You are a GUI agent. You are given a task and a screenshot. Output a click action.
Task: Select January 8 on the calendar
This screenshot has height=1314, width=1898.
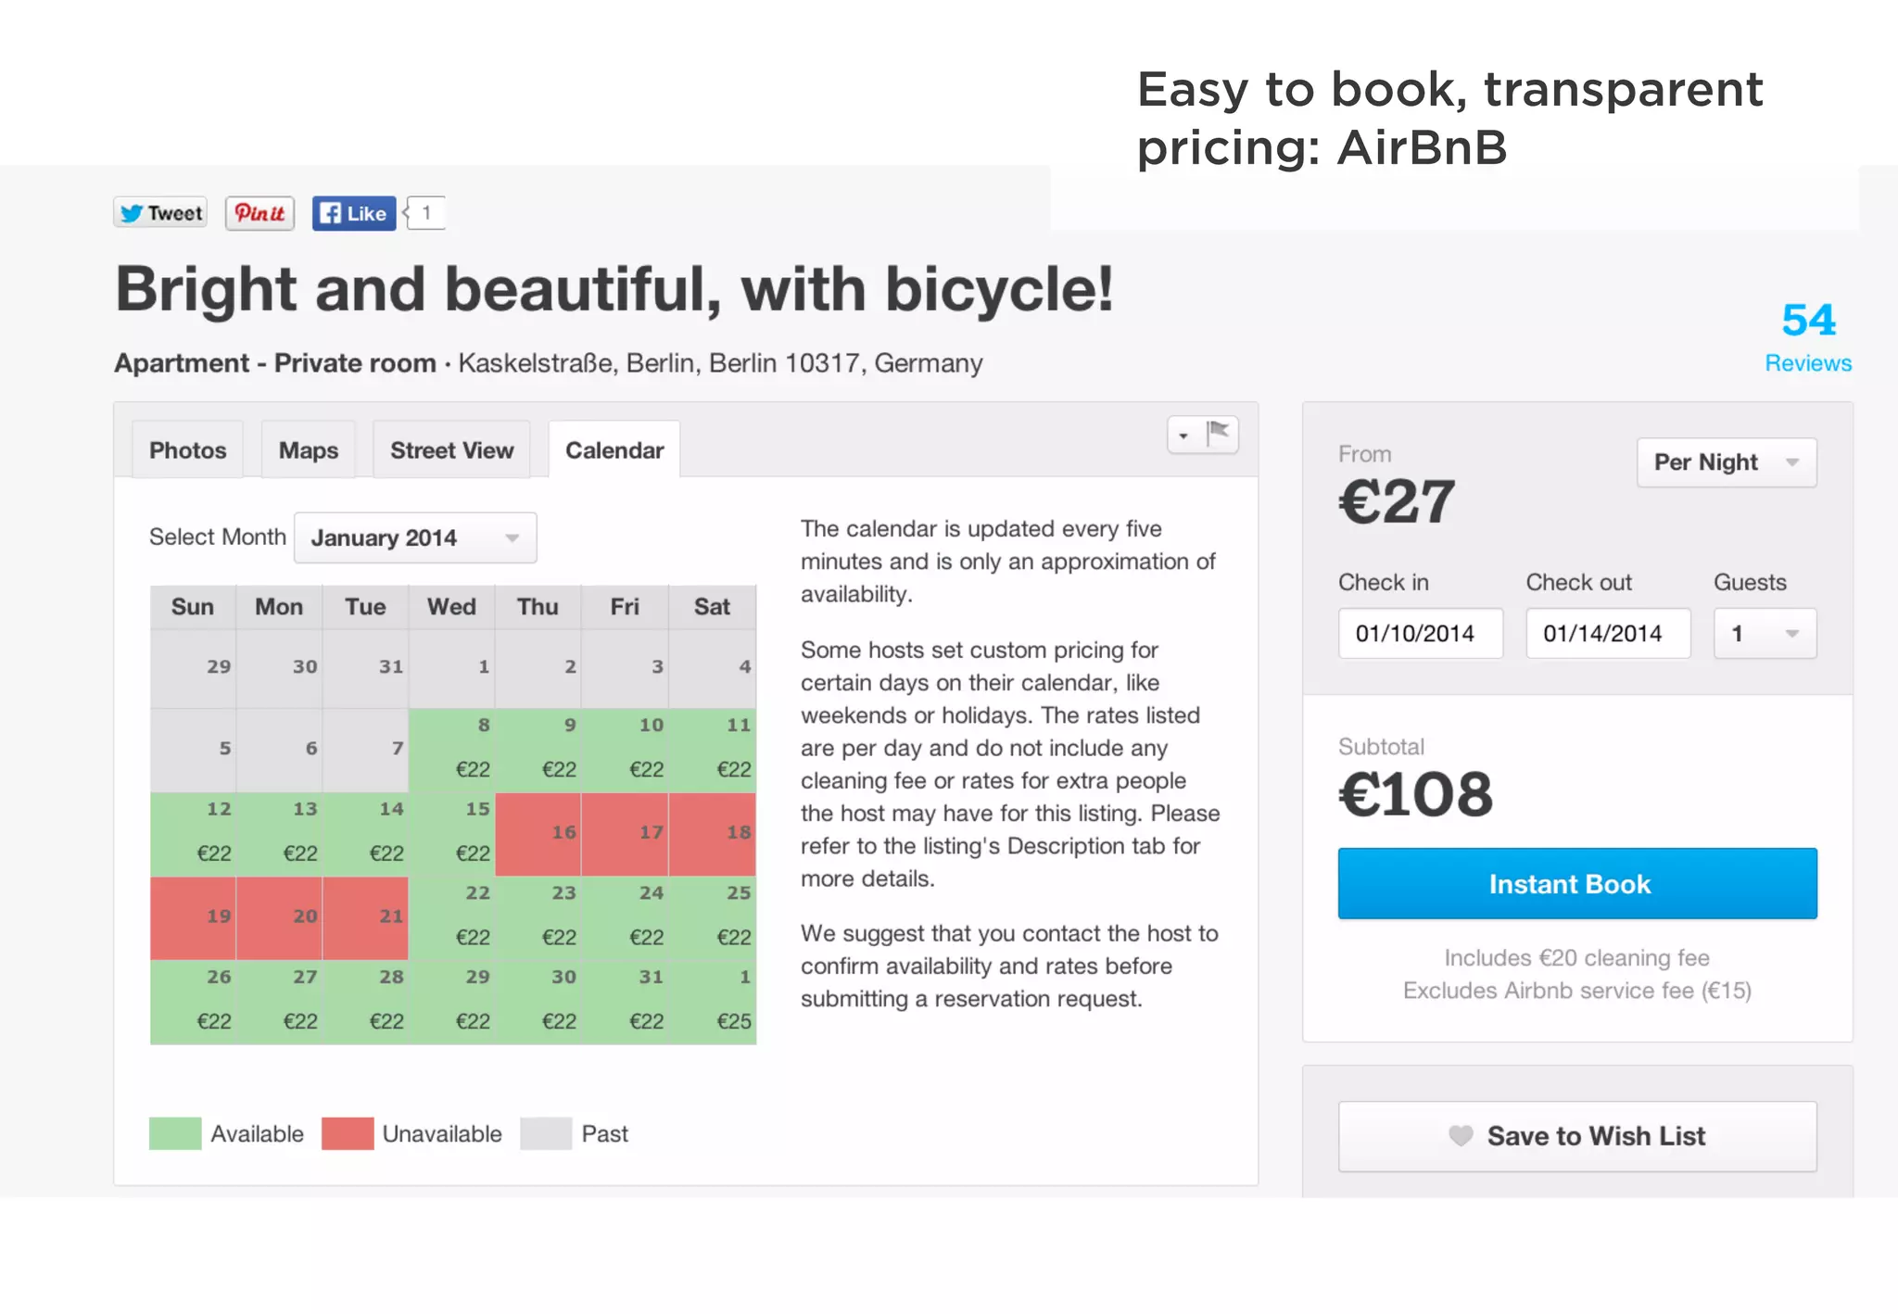(x=451, y=751)
